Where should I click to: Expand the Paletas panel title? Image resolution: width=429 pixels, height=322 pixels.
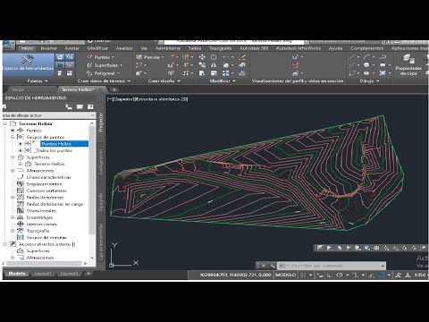tap(38, 80)
